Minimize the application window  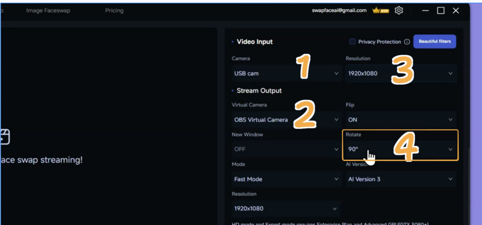click(x=426, y=10)
